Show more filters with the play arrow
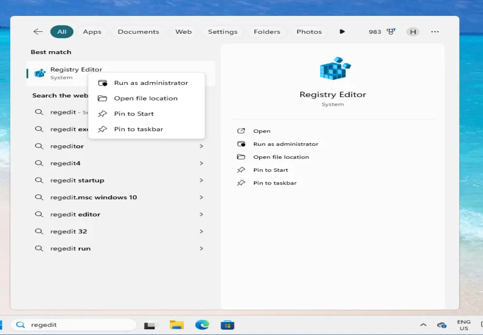This screenshot has height=335, width=483. pos(342,31)
